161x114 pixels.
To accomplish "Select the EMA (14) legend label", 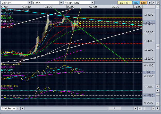I will click(7, 13).
